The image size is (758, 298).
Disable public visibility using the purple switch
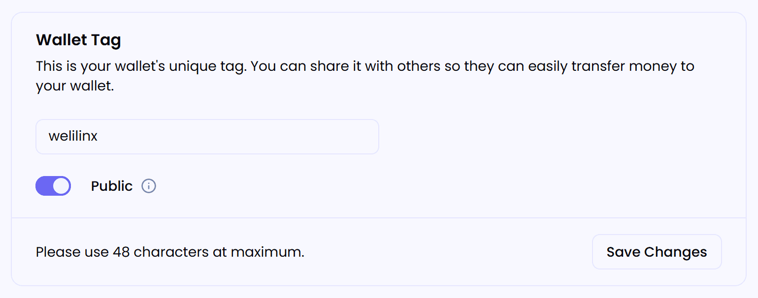click(x=53, y=186)
